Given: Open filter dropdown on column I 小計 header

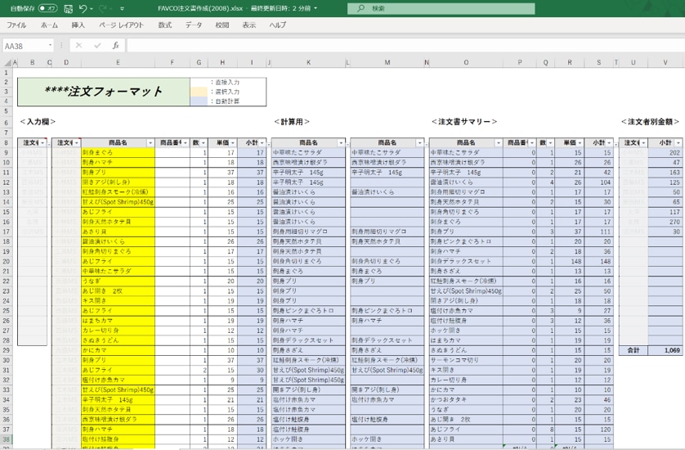Looking at the screenshot, I should point(262,143).
